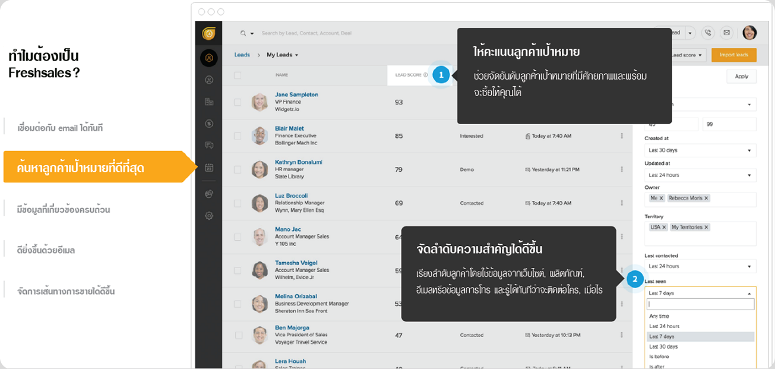Click the Lead Score info icon
Image resolution: width=775 pixels, height=369 pixels.
426,75
